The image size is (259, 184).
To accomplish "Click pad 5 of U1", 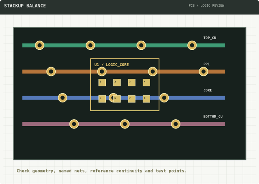I will coord(102,99).
